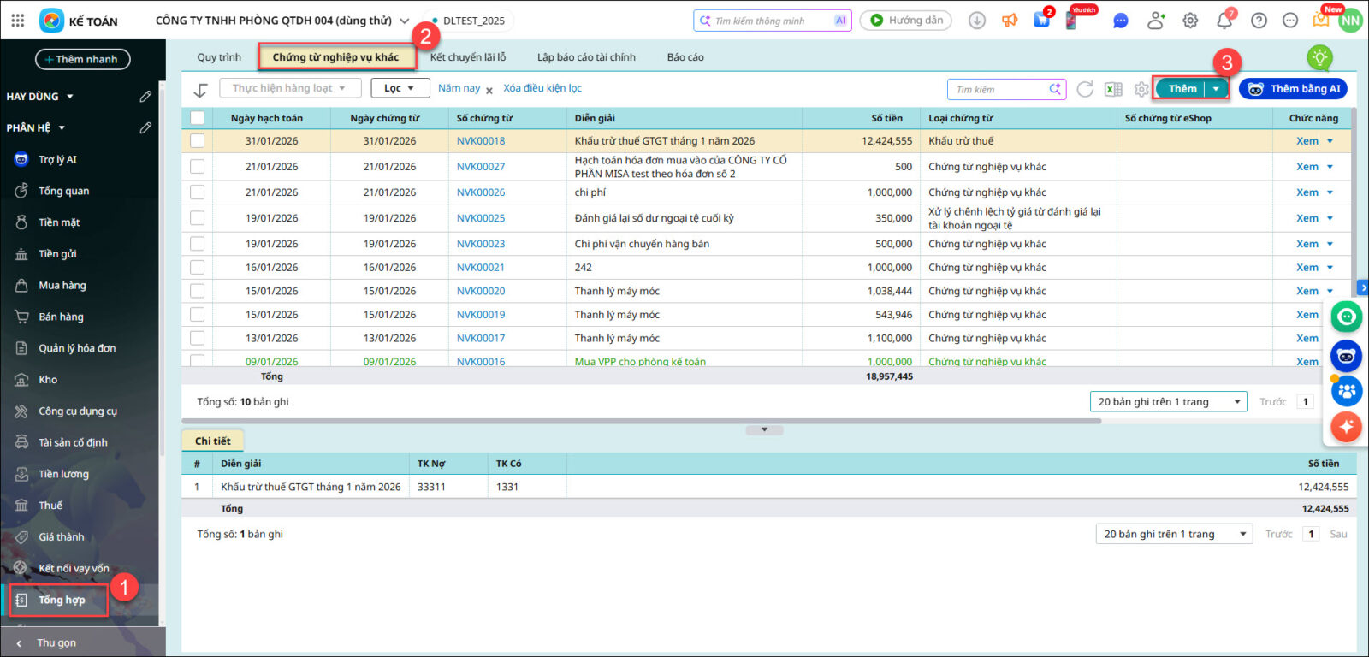Open the 'Báo cáo' tab
Viewport: 1369px width, 657px height.
685,57
